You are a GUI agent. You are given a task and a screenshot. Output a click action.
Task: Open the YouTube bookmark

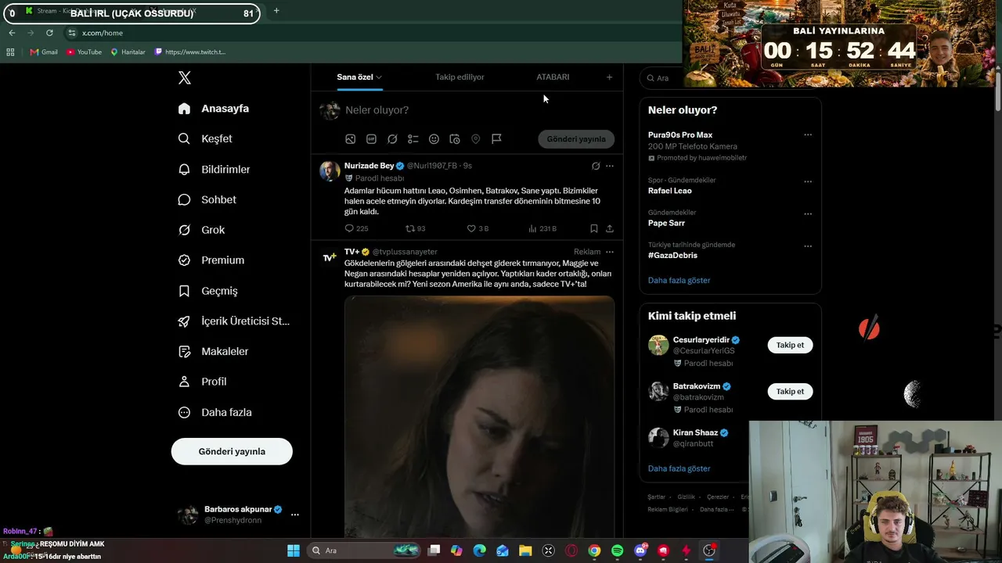(x=84, y=52)
